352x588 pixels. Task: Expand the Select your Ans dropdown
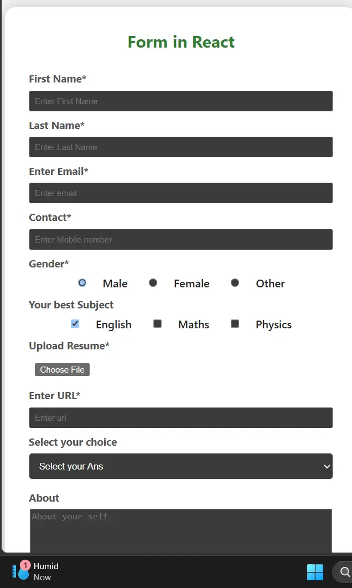click(180, 466)
